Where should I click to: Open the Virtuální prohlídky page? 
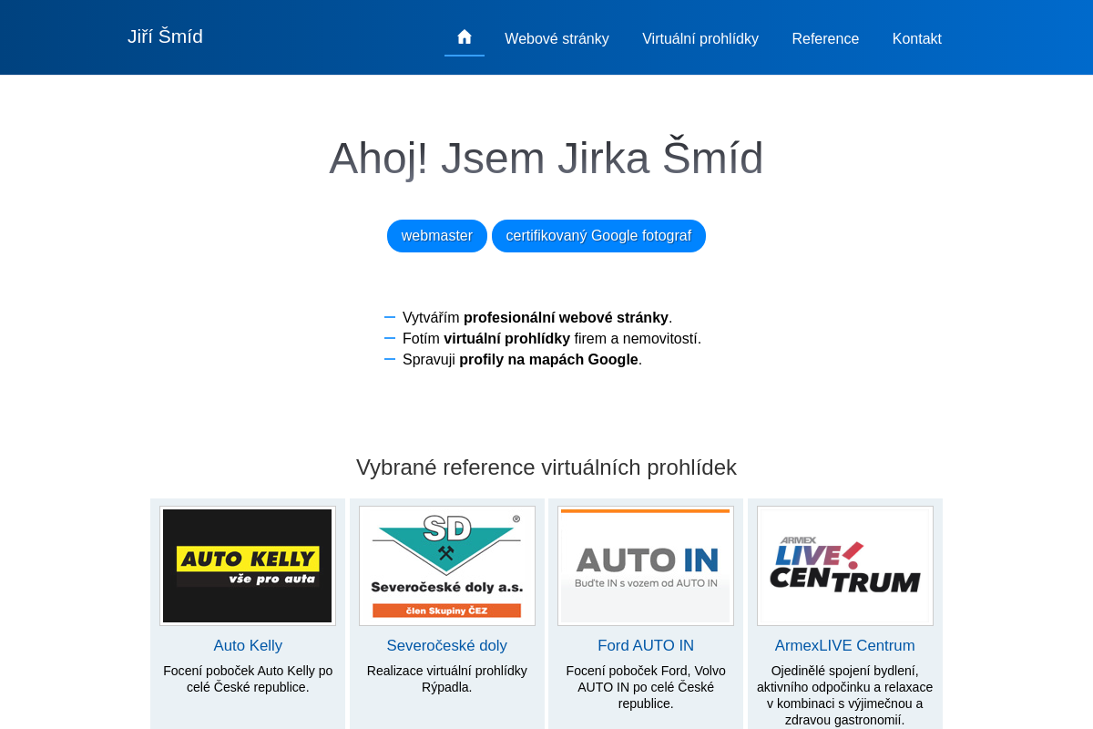click(x=700, y=38)
